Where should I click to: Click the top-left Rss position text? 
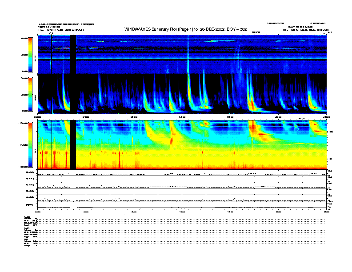(61, 30)
